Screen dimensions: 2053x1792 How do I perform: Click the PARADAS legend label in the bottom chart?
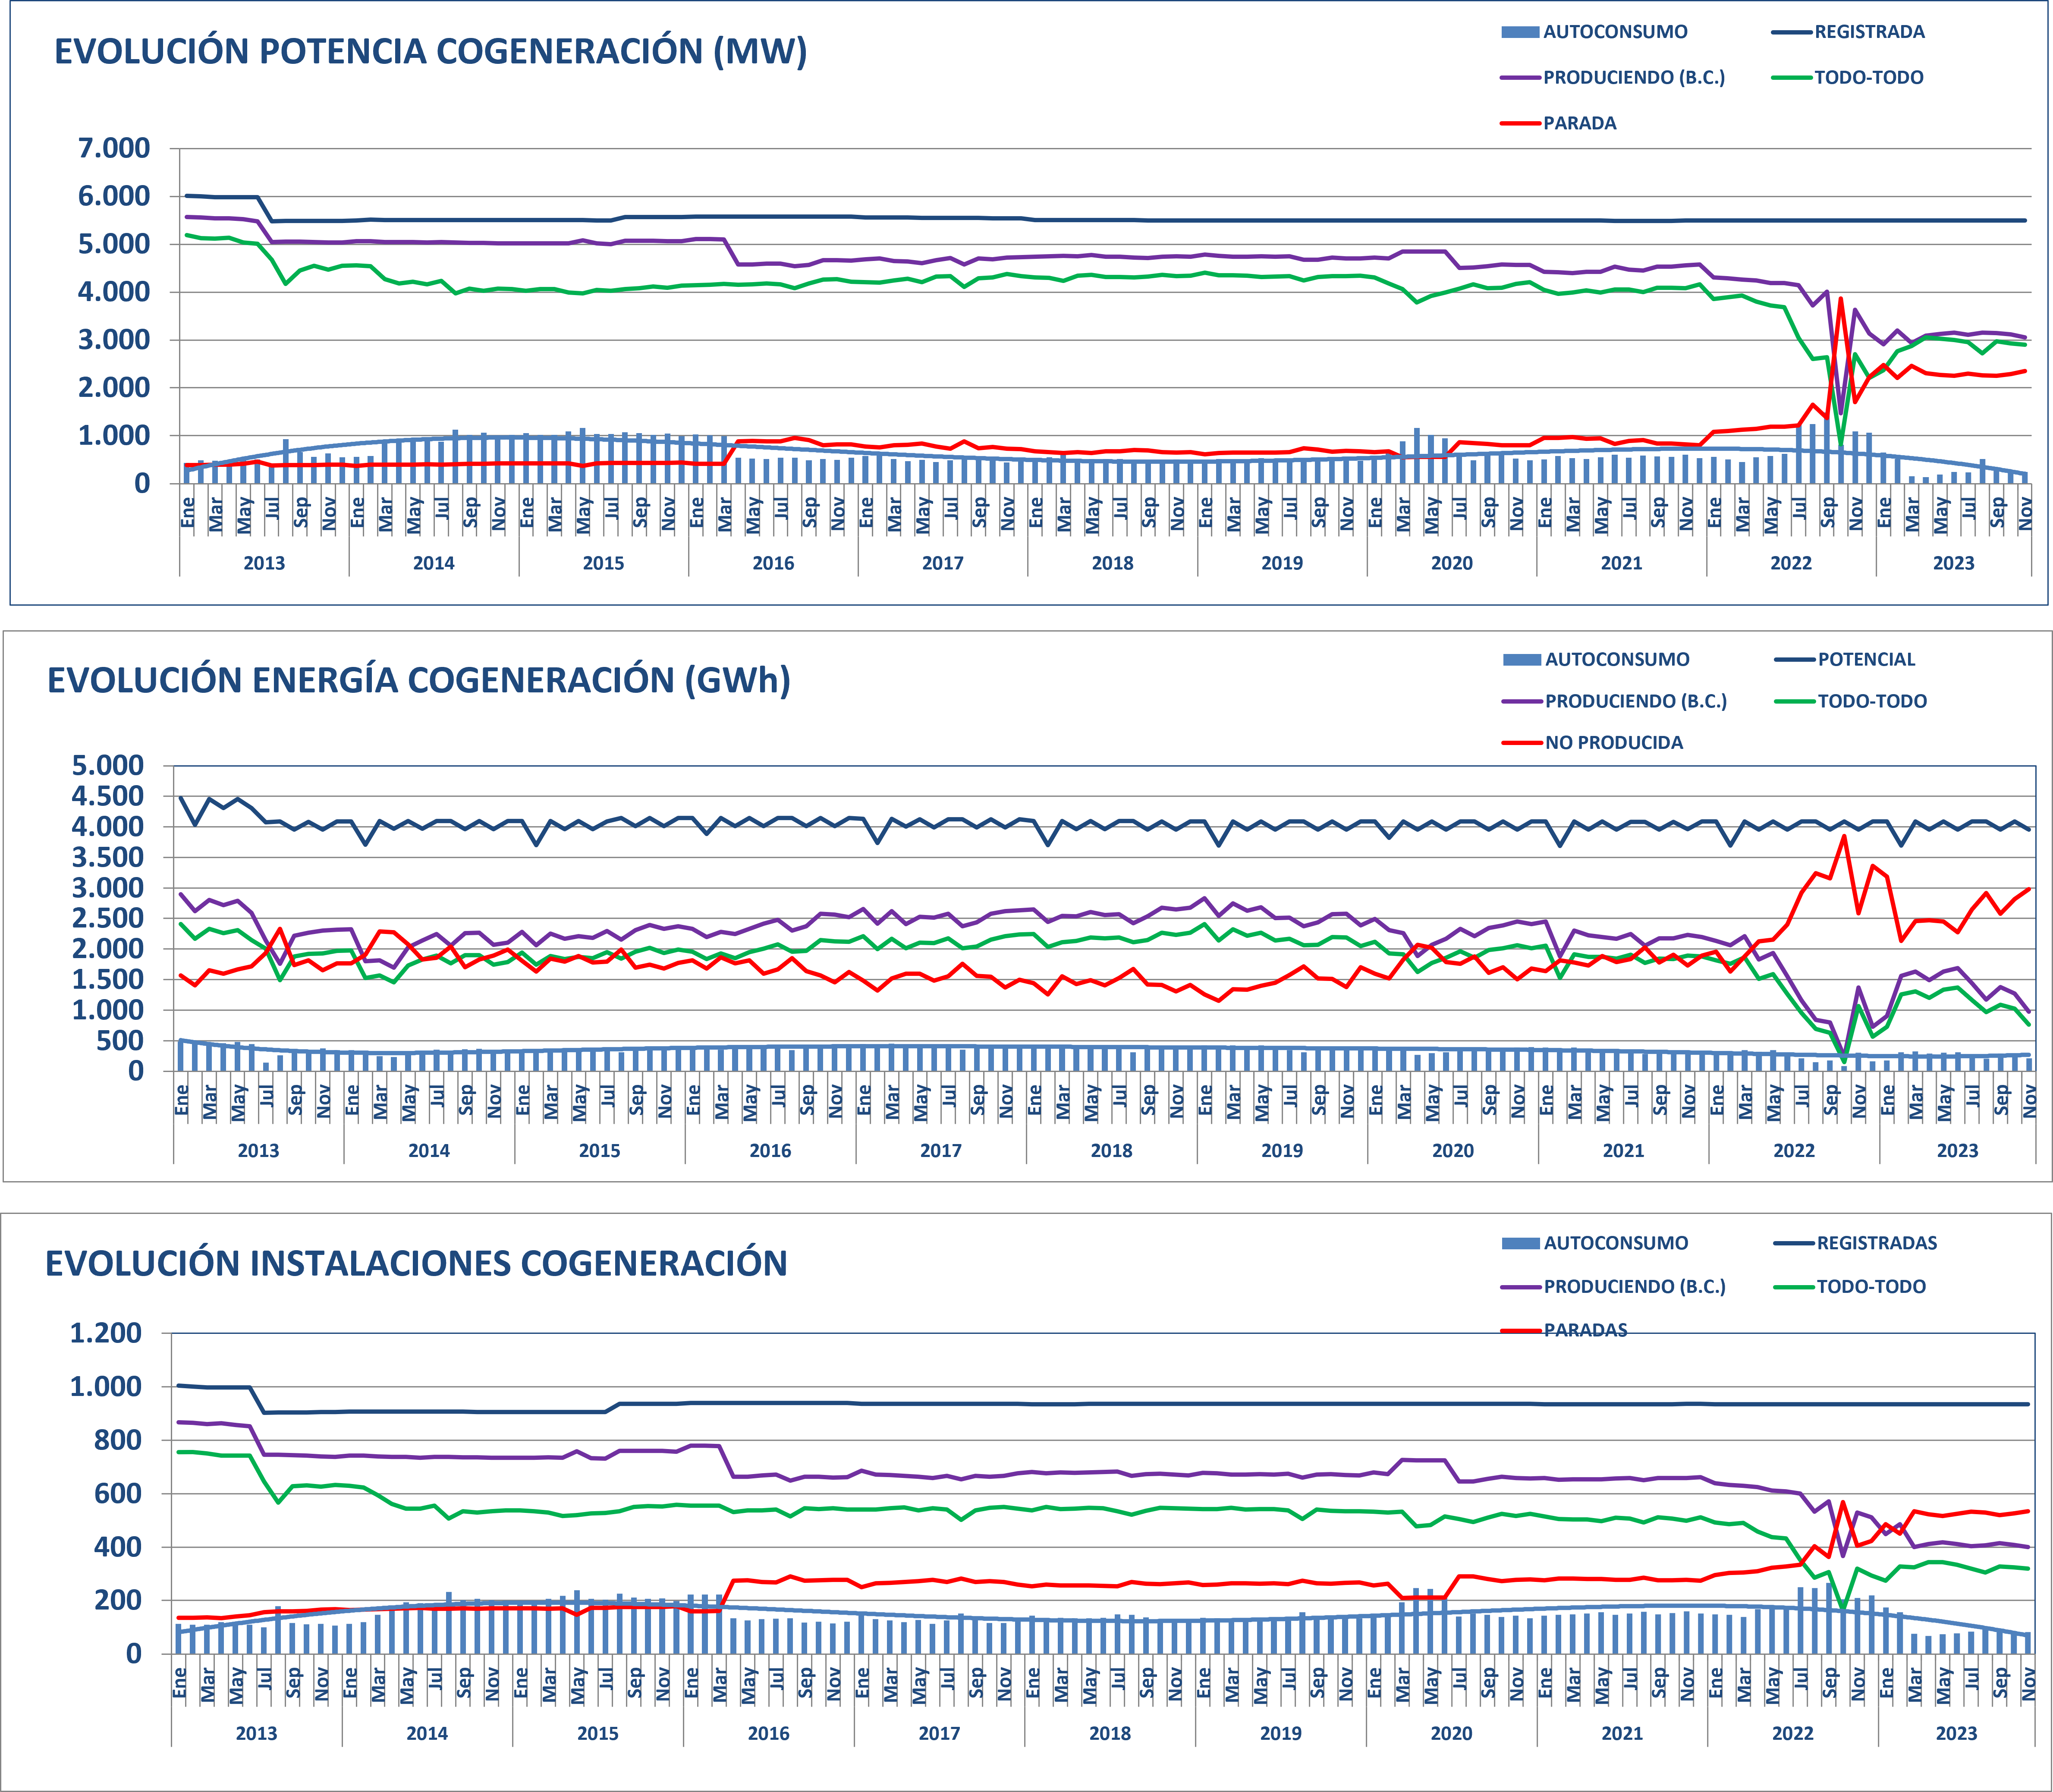1585,1330
